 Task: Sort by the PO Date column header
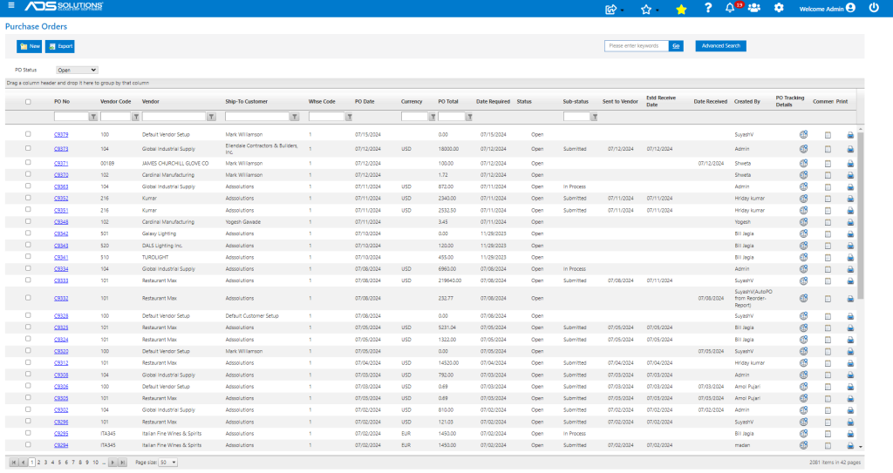[x=365, y=102]
